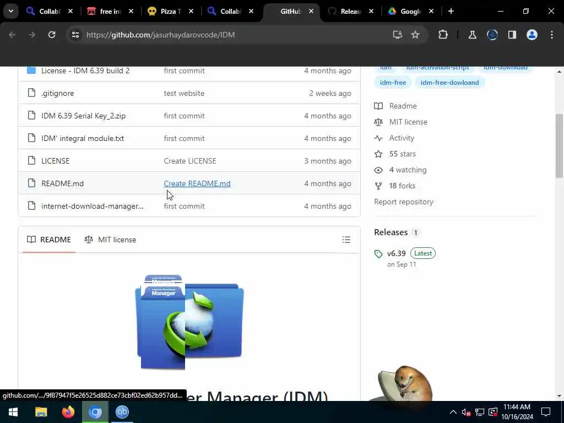
Task: View the 4 watching link
Action: (x=408, y=170)
